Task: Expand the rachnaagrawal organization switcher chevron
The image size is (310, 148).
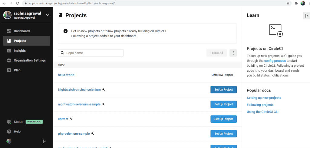Action: tap(48, 15)
